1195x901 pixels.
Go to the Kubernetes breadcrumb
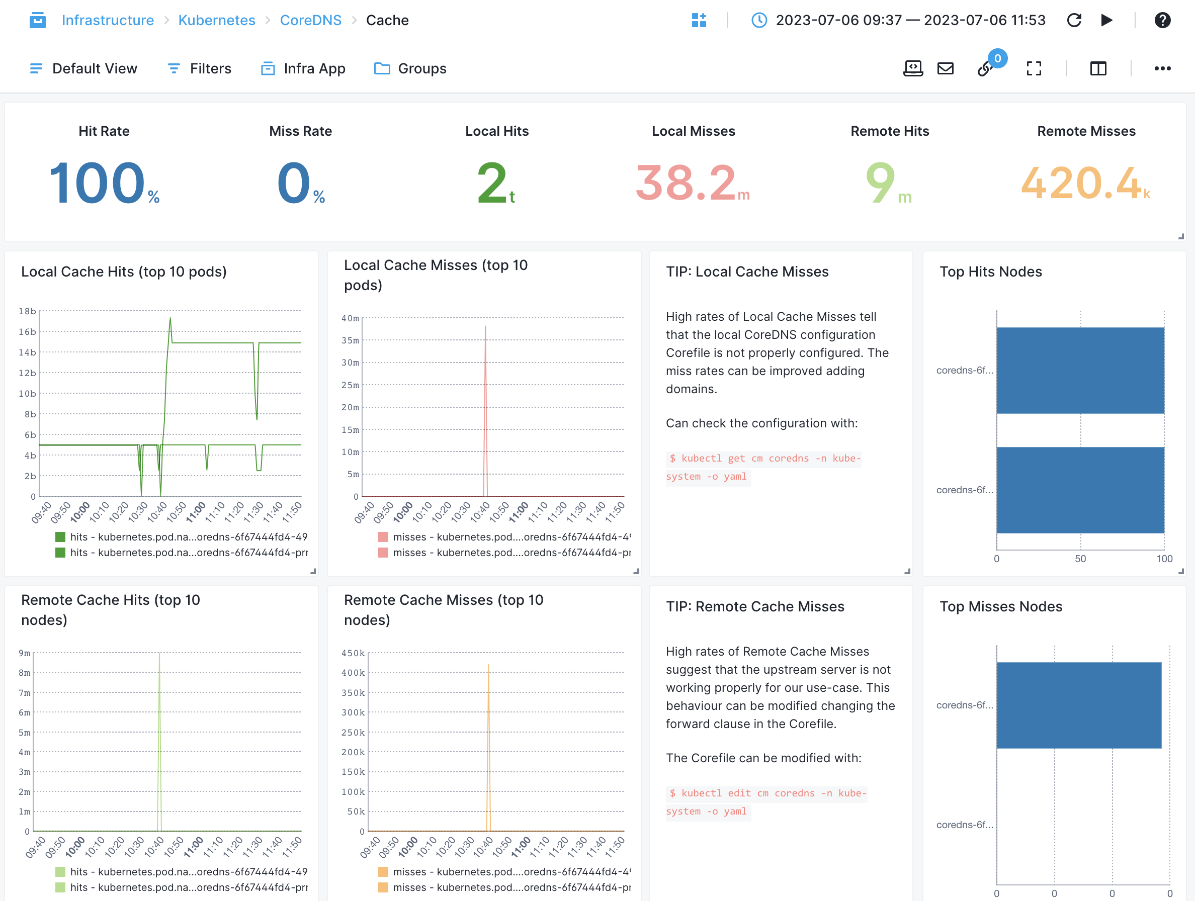tap(217, 20)
